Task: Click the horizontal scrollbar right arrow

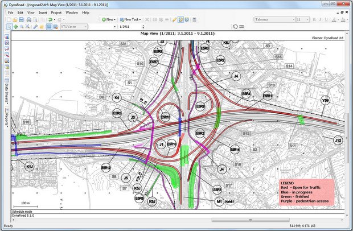Action: click(342, 220)
